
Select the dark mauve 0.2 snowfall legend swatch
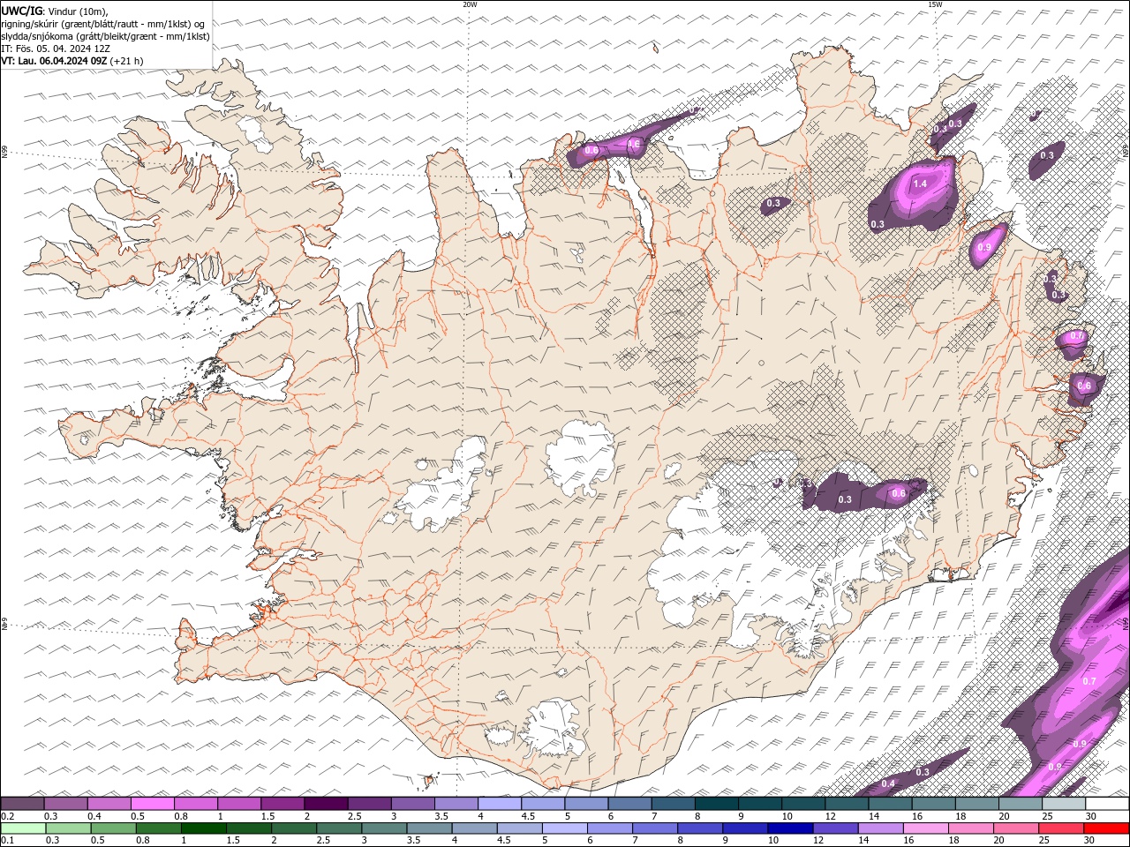(x=22, y=804)
